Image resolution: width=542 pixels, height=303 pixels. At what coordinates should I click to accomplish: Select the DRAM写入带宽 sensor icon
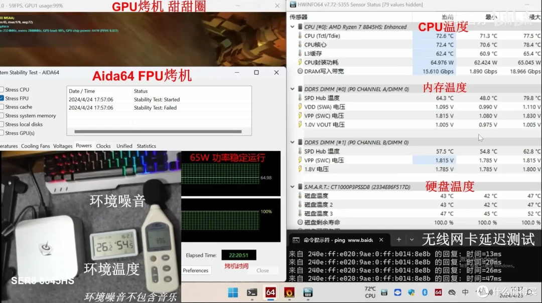coord(300,71)
